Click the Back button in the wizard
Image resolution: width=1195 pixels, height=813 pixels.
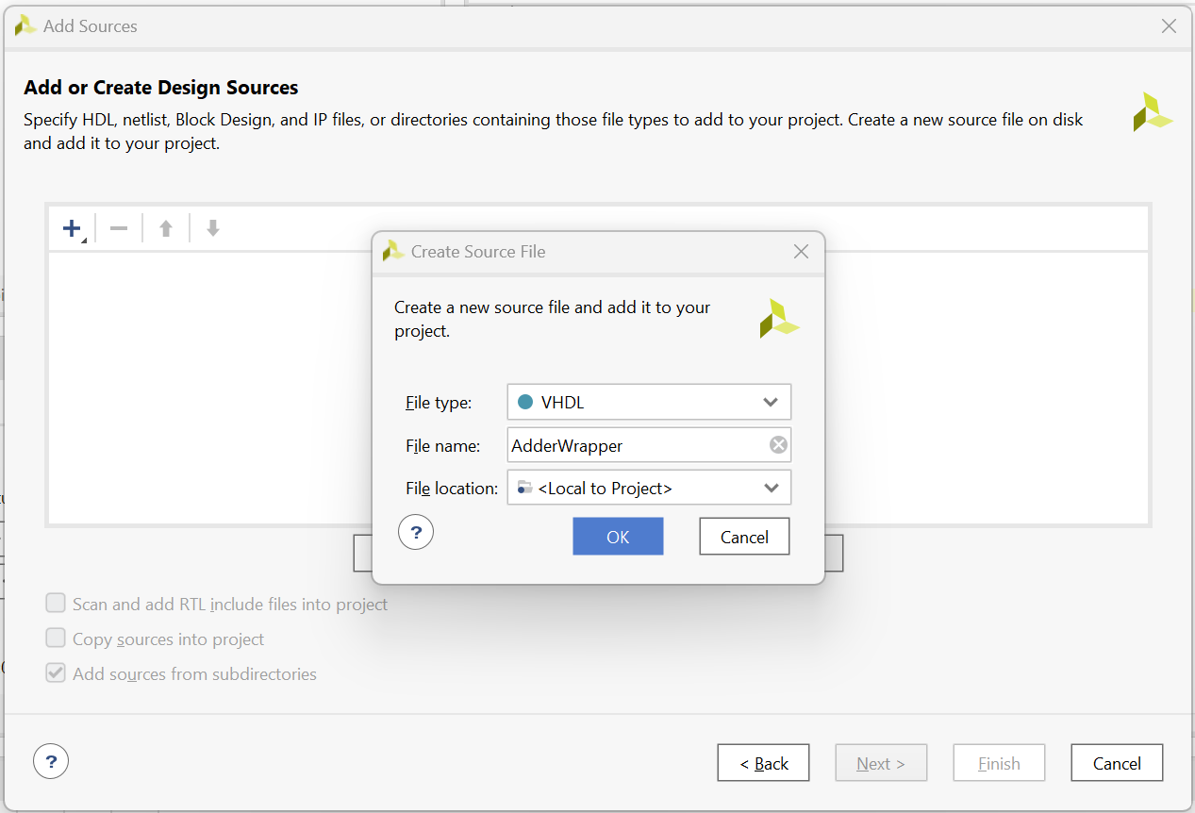pos(763,762)
